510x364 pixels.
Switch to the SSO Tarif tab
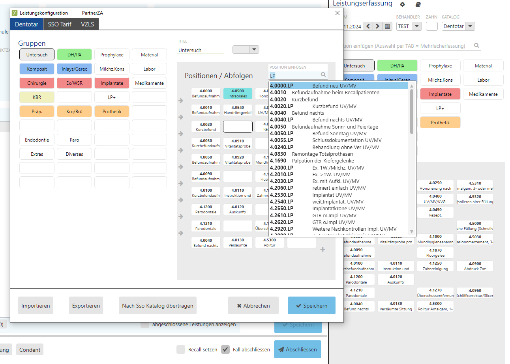pos(60,24)
